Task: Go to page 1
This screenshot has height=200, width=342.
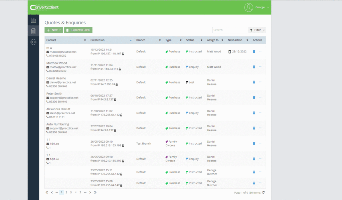Action: point(61,192)
